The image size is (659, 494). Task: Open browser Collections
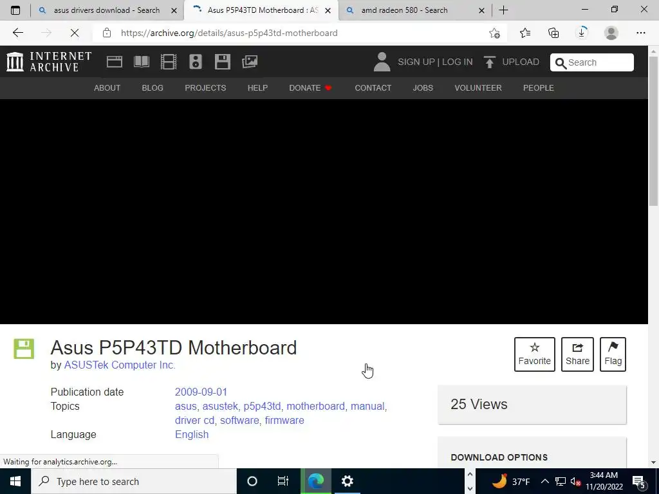[x=553, y=33]
